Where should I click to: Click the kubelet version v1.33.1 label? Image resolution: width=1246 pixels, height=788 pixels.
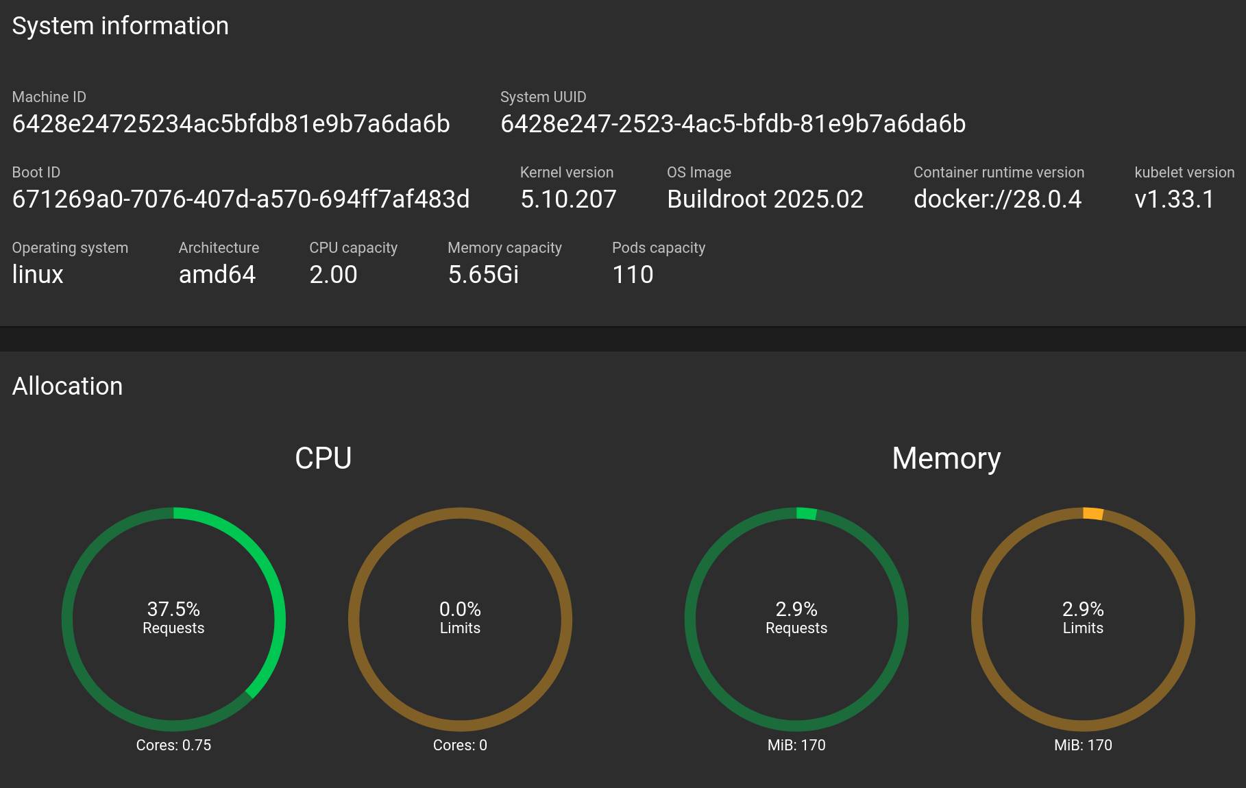coord(1173,199)
